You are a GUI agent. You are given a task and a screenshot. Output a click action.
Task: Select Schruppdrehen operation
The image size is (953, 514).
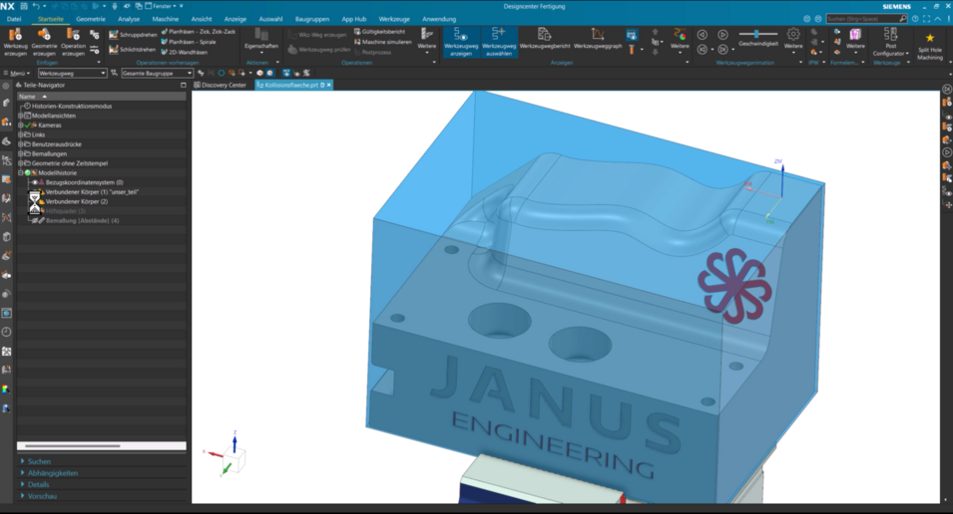click(133, 35)
